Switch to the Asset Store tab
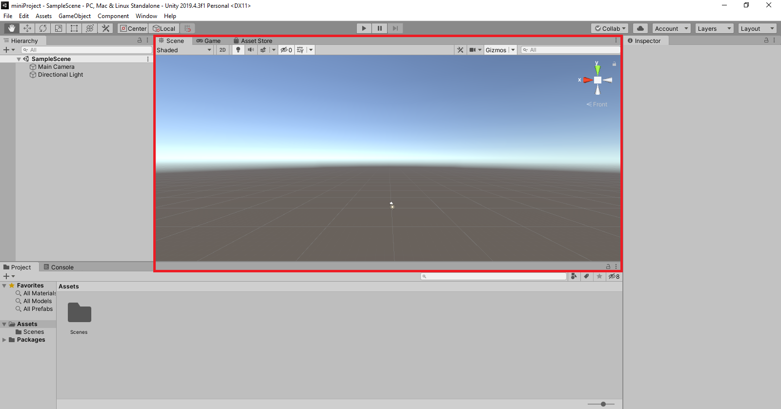Screen dimensions: 781x409 pos(253,41)
